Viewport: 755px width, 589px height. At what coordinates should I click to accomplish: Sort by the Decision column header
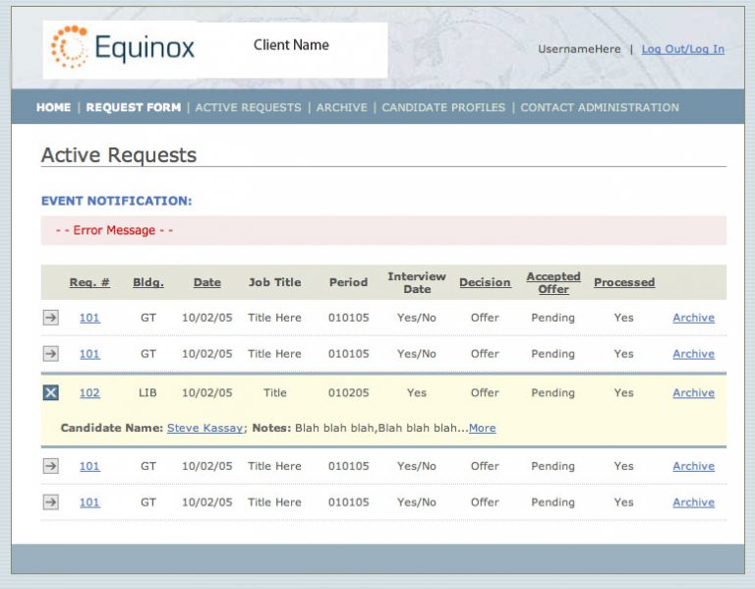[485, 282]
